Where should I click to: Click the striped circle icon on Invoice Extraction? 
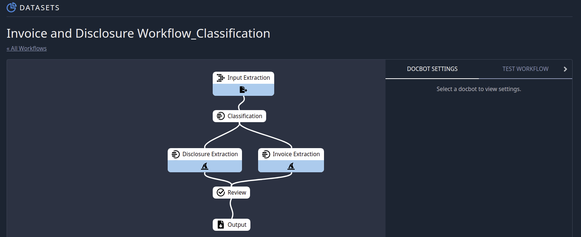(x=265, y=154)
